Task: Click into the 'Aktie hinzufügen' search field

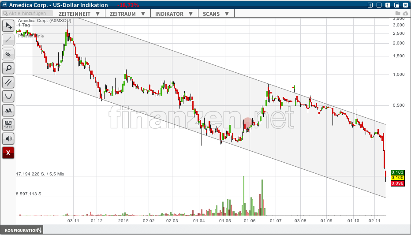Action: click(x=27, y=13)
